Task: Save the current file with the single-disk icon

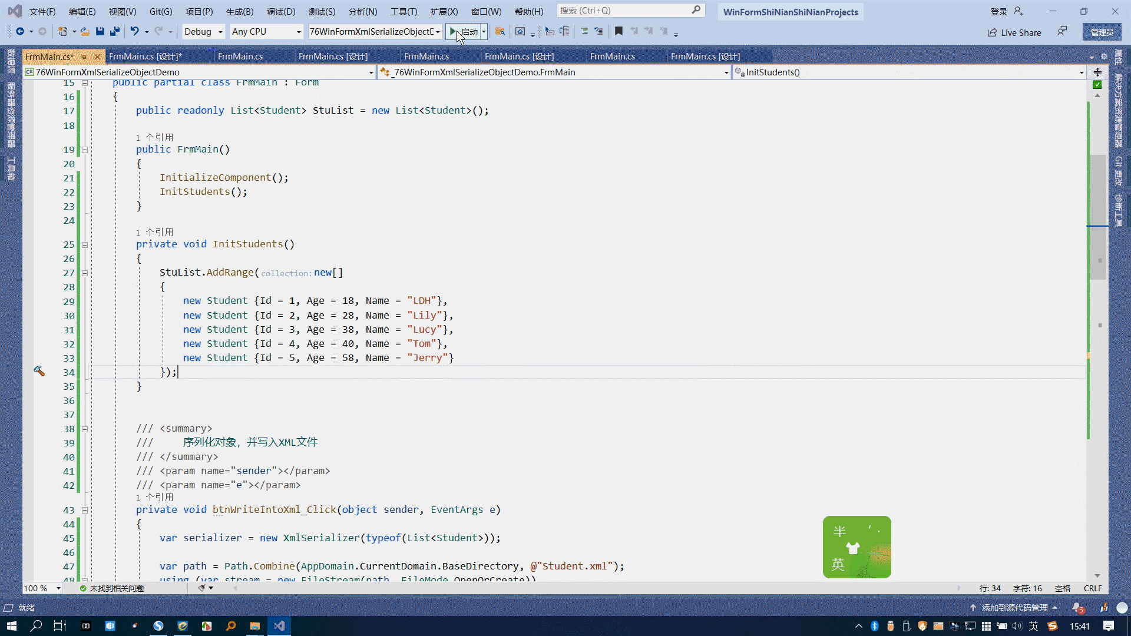Action: (x=100, y=32)
